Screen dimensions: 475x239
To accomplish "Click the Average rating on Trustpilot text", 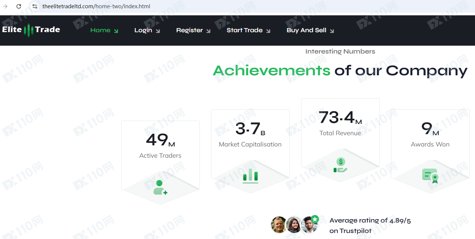I will [370, 225].
